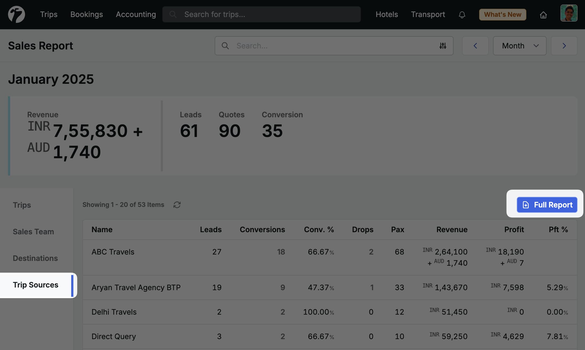Switch to the Sales Team tab
Screen dimensions: 585x350
coord(33,231)
